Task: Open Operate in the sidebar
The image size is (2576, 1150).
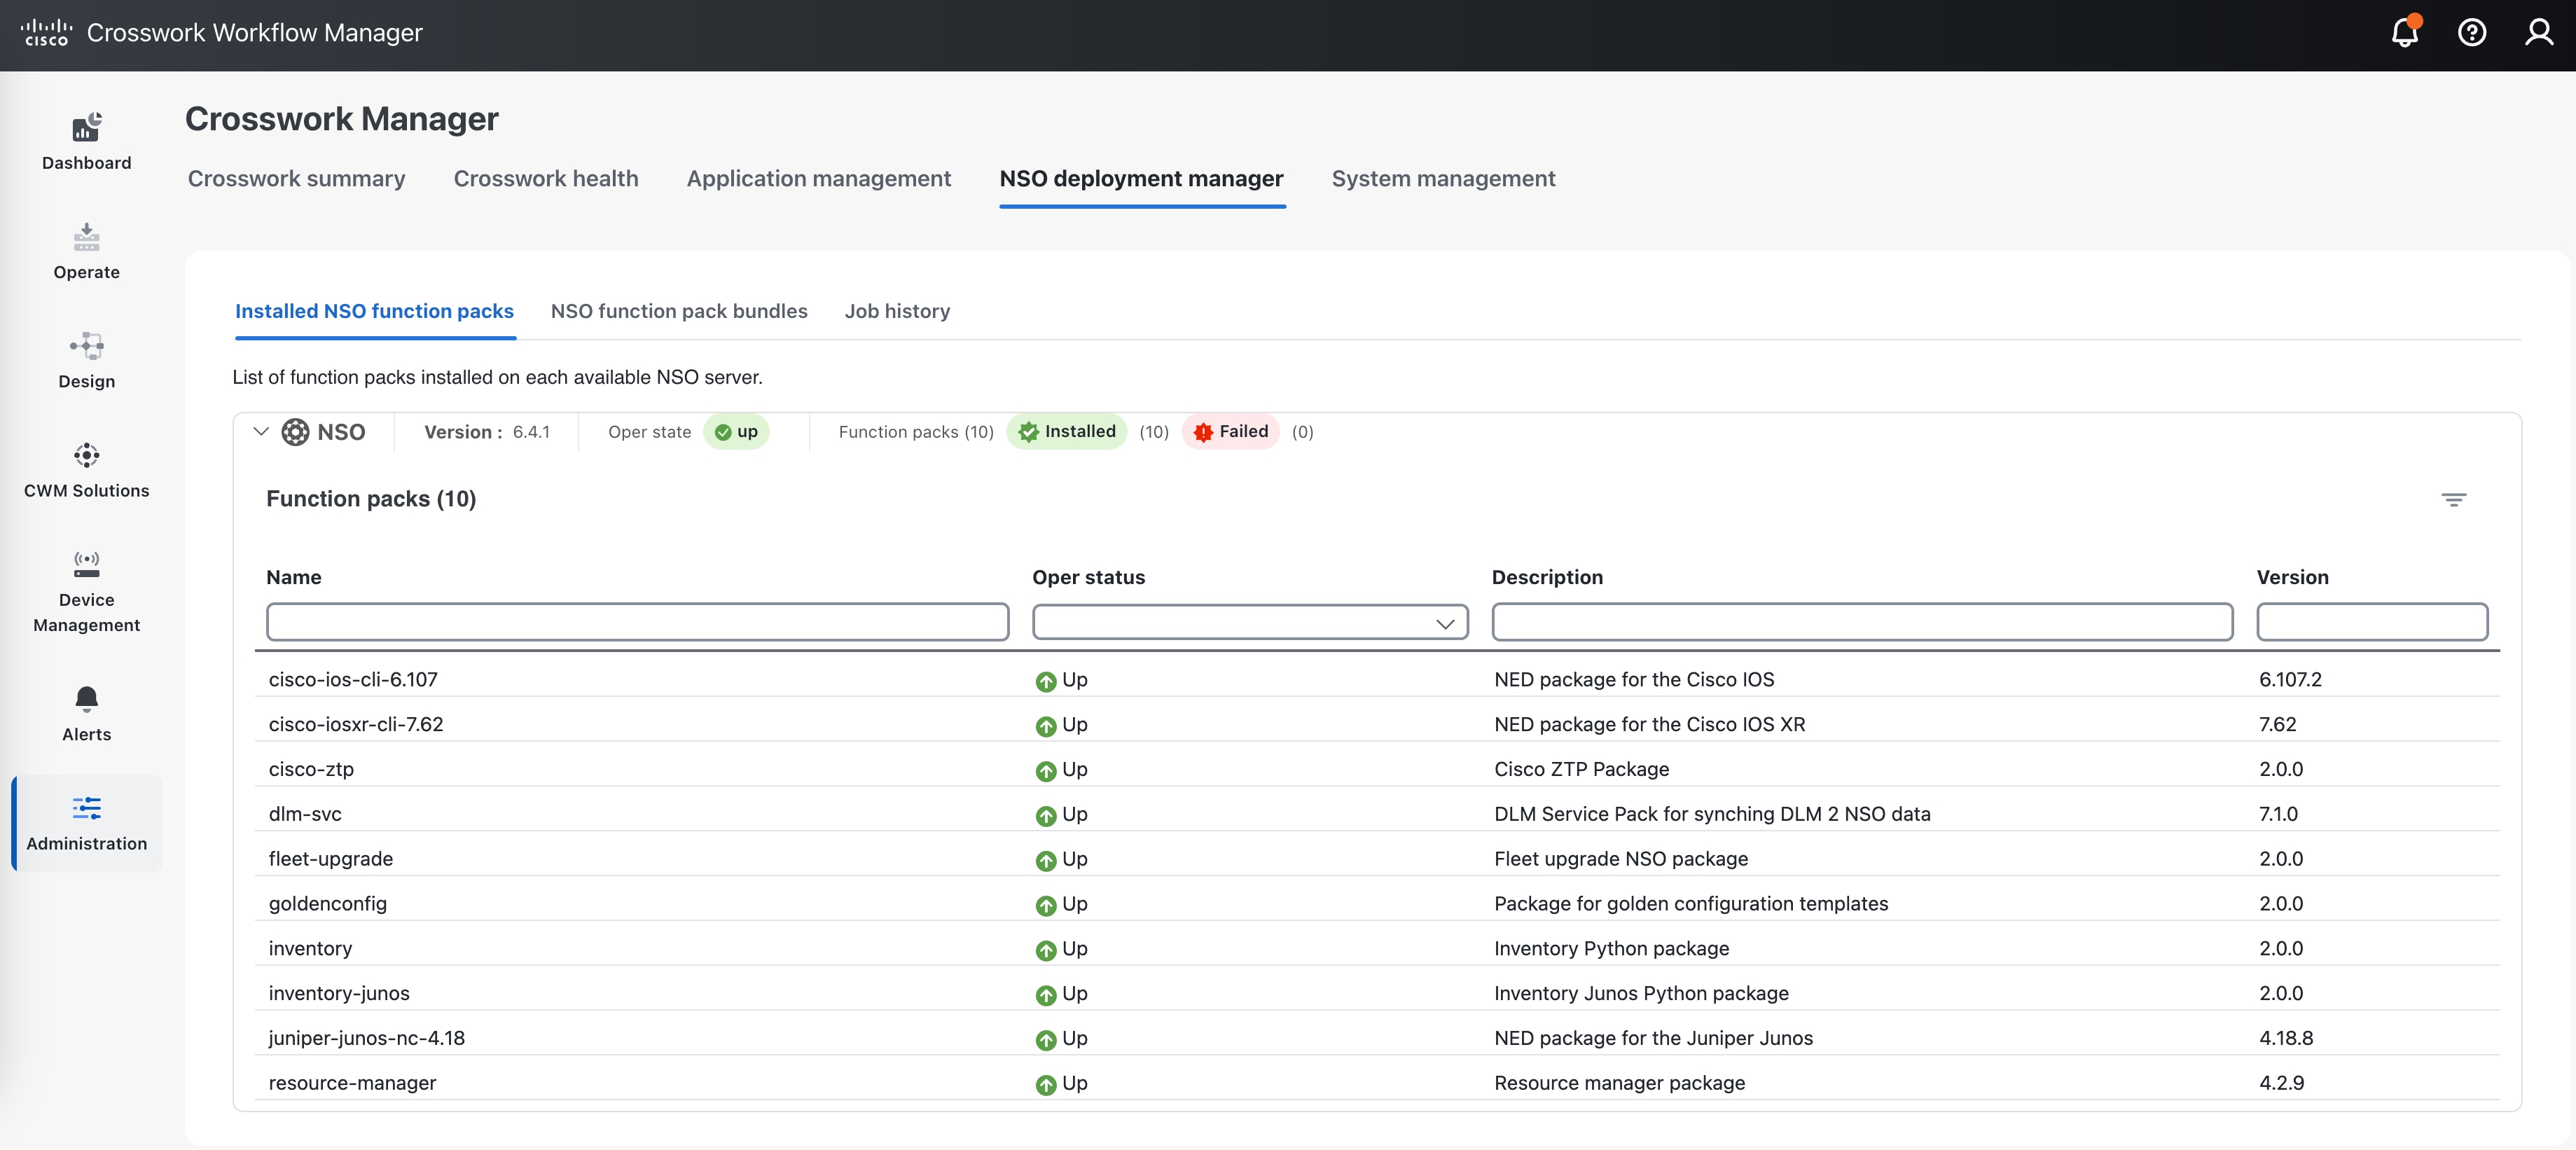Action: [x=87, y=252]
